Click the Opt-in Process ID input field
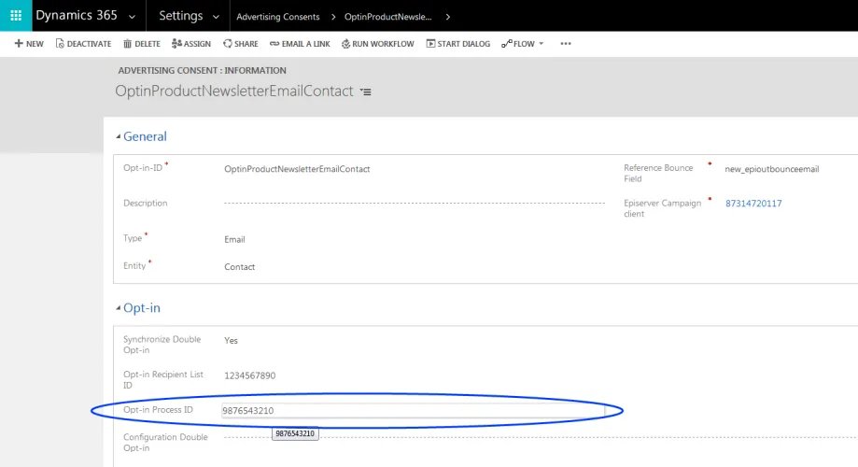This screenshot has height=467, width=858. [x=414, y=411]
